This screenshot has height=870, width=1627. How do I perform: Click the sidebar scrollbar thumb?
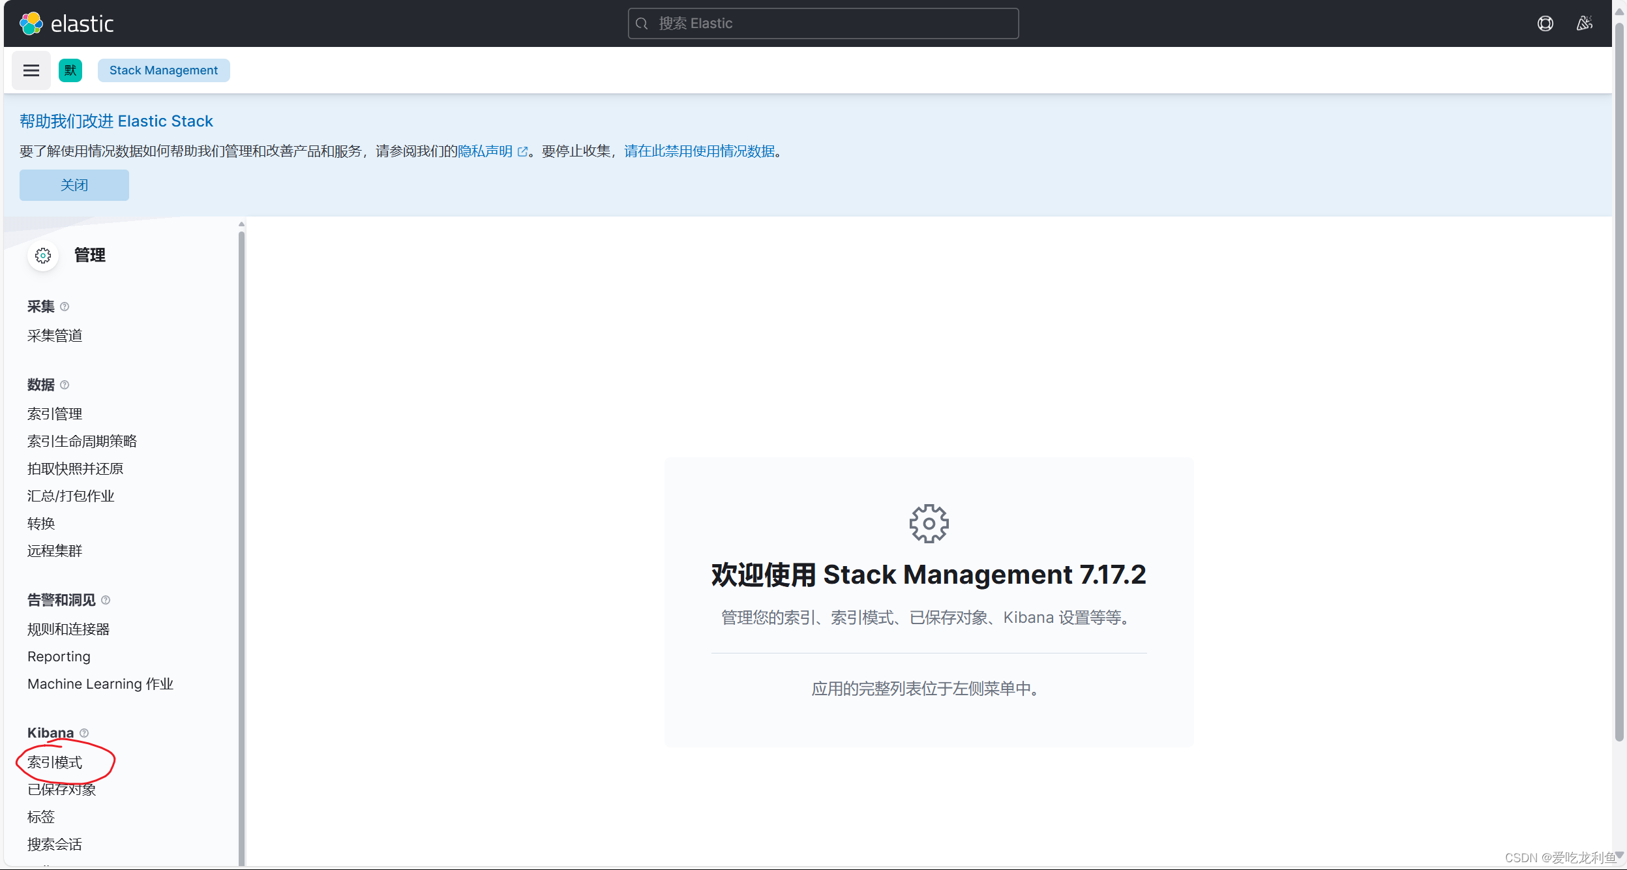point(242,548)
